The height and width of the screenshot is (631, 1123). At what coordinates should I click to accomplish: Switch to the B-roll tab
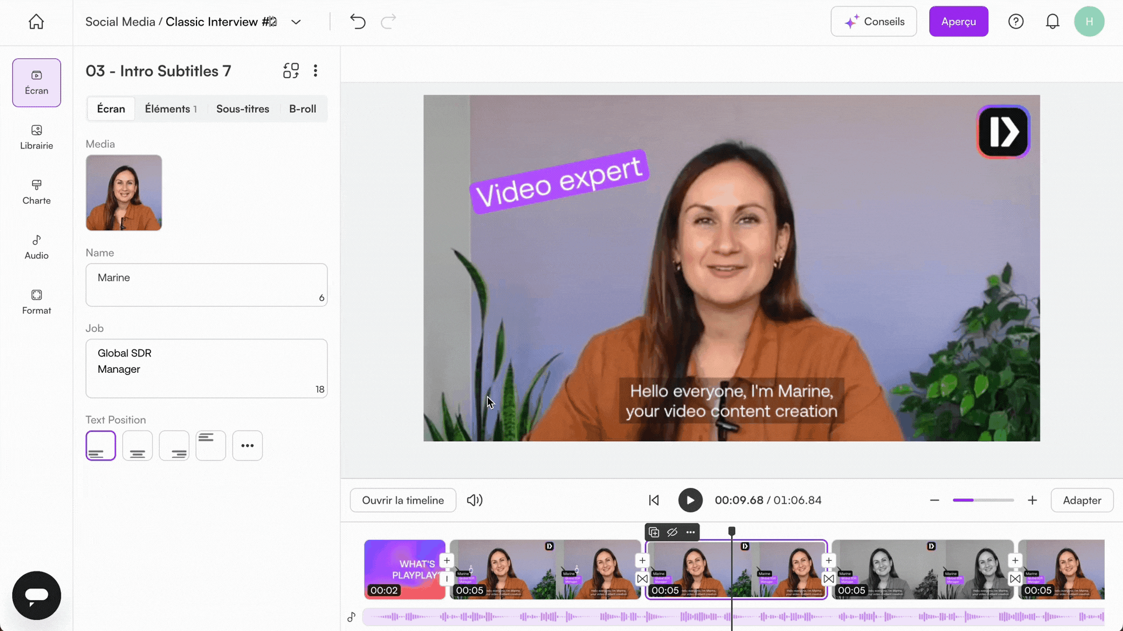(x=302, y=109)
